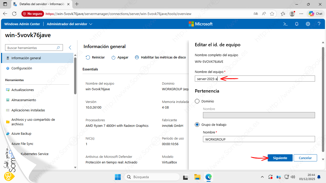Add page to favorites with star icon
This screenshot has height=183, width=326.
tap(272, 14)
